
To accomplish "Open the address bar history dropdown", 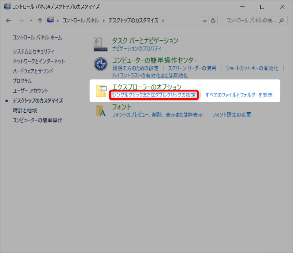I will click(x=205, y=20).
